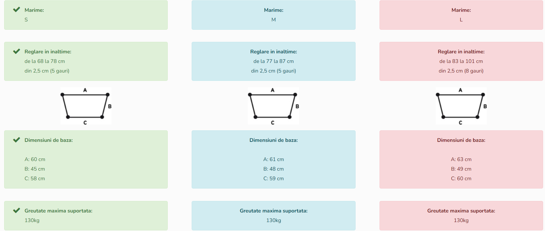
Task: Click the checkmark beside Greutate maxima suportata
Action: click(17, 211)
